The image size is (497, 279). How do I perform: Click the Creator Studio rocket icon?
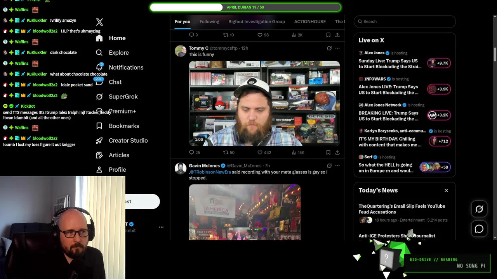click(99, 140)
